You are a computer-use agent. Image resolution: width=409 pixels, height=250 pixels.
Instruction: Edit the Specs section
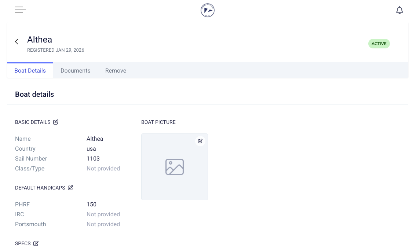click(36, 243)
